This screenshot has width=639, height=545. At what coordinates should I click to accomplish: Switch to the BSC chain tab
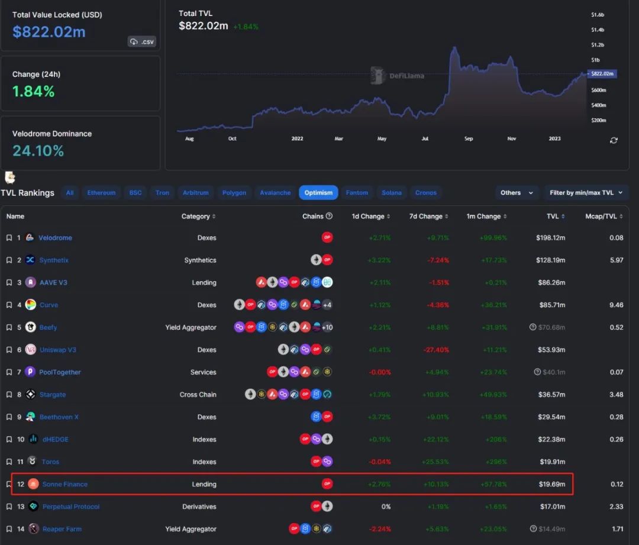(135, 192)
